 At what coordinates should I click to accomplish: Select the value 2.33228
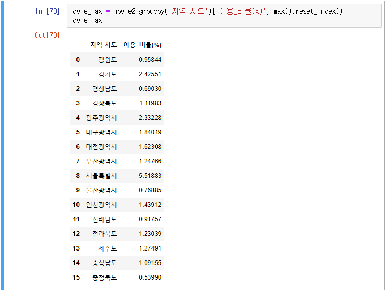[150, 118]
